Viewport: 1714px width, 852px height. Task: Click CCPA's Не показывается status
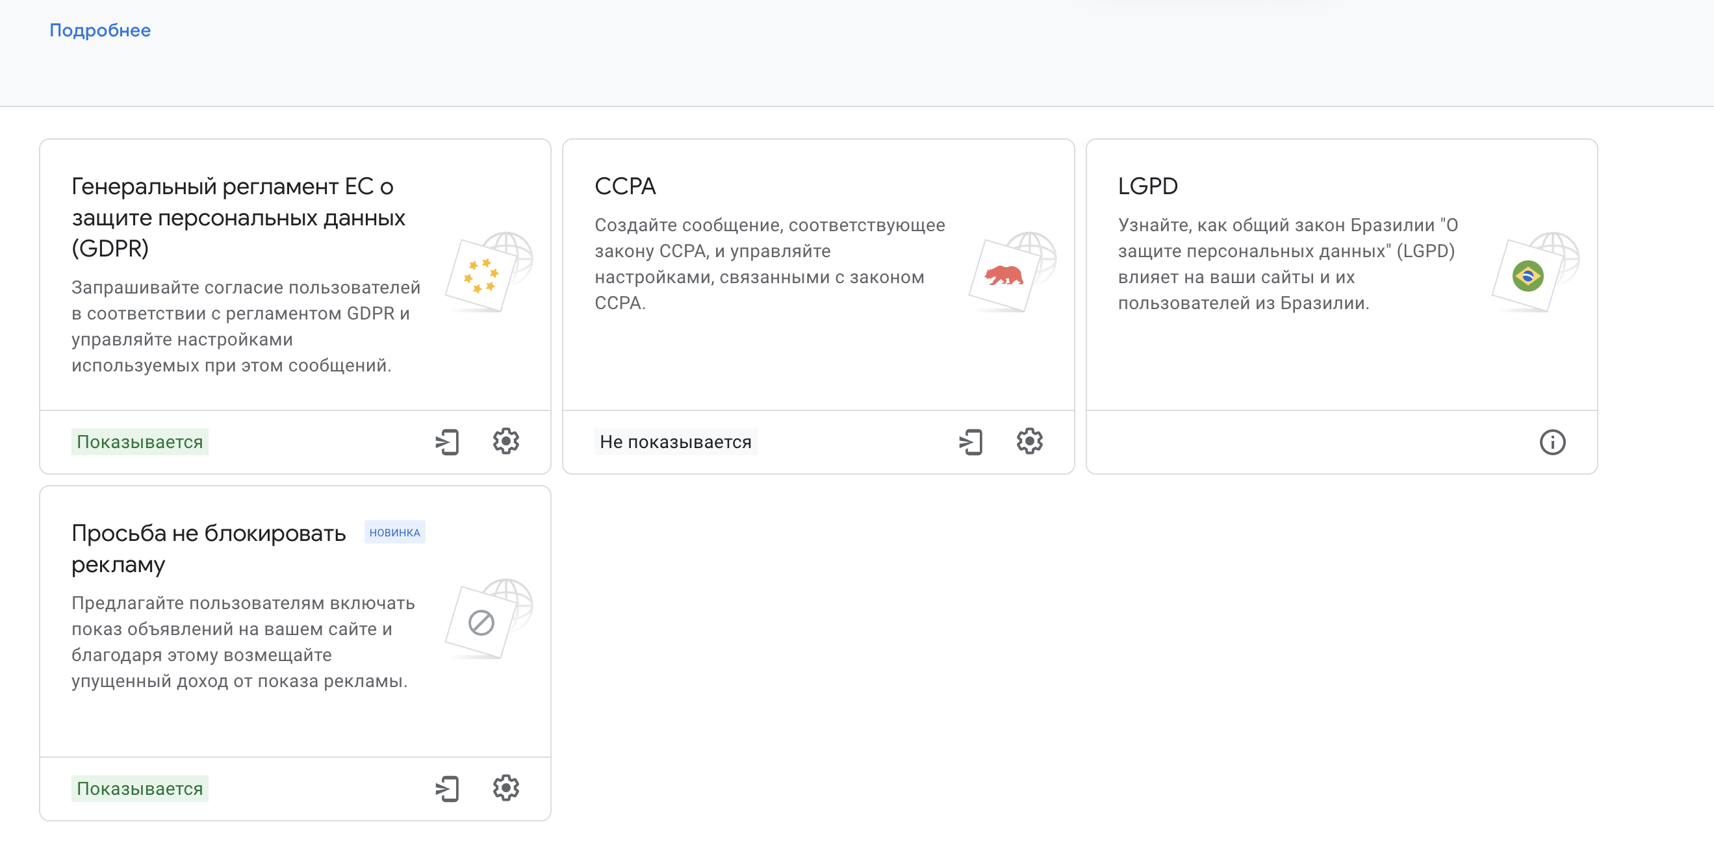[x=675, y=442]
